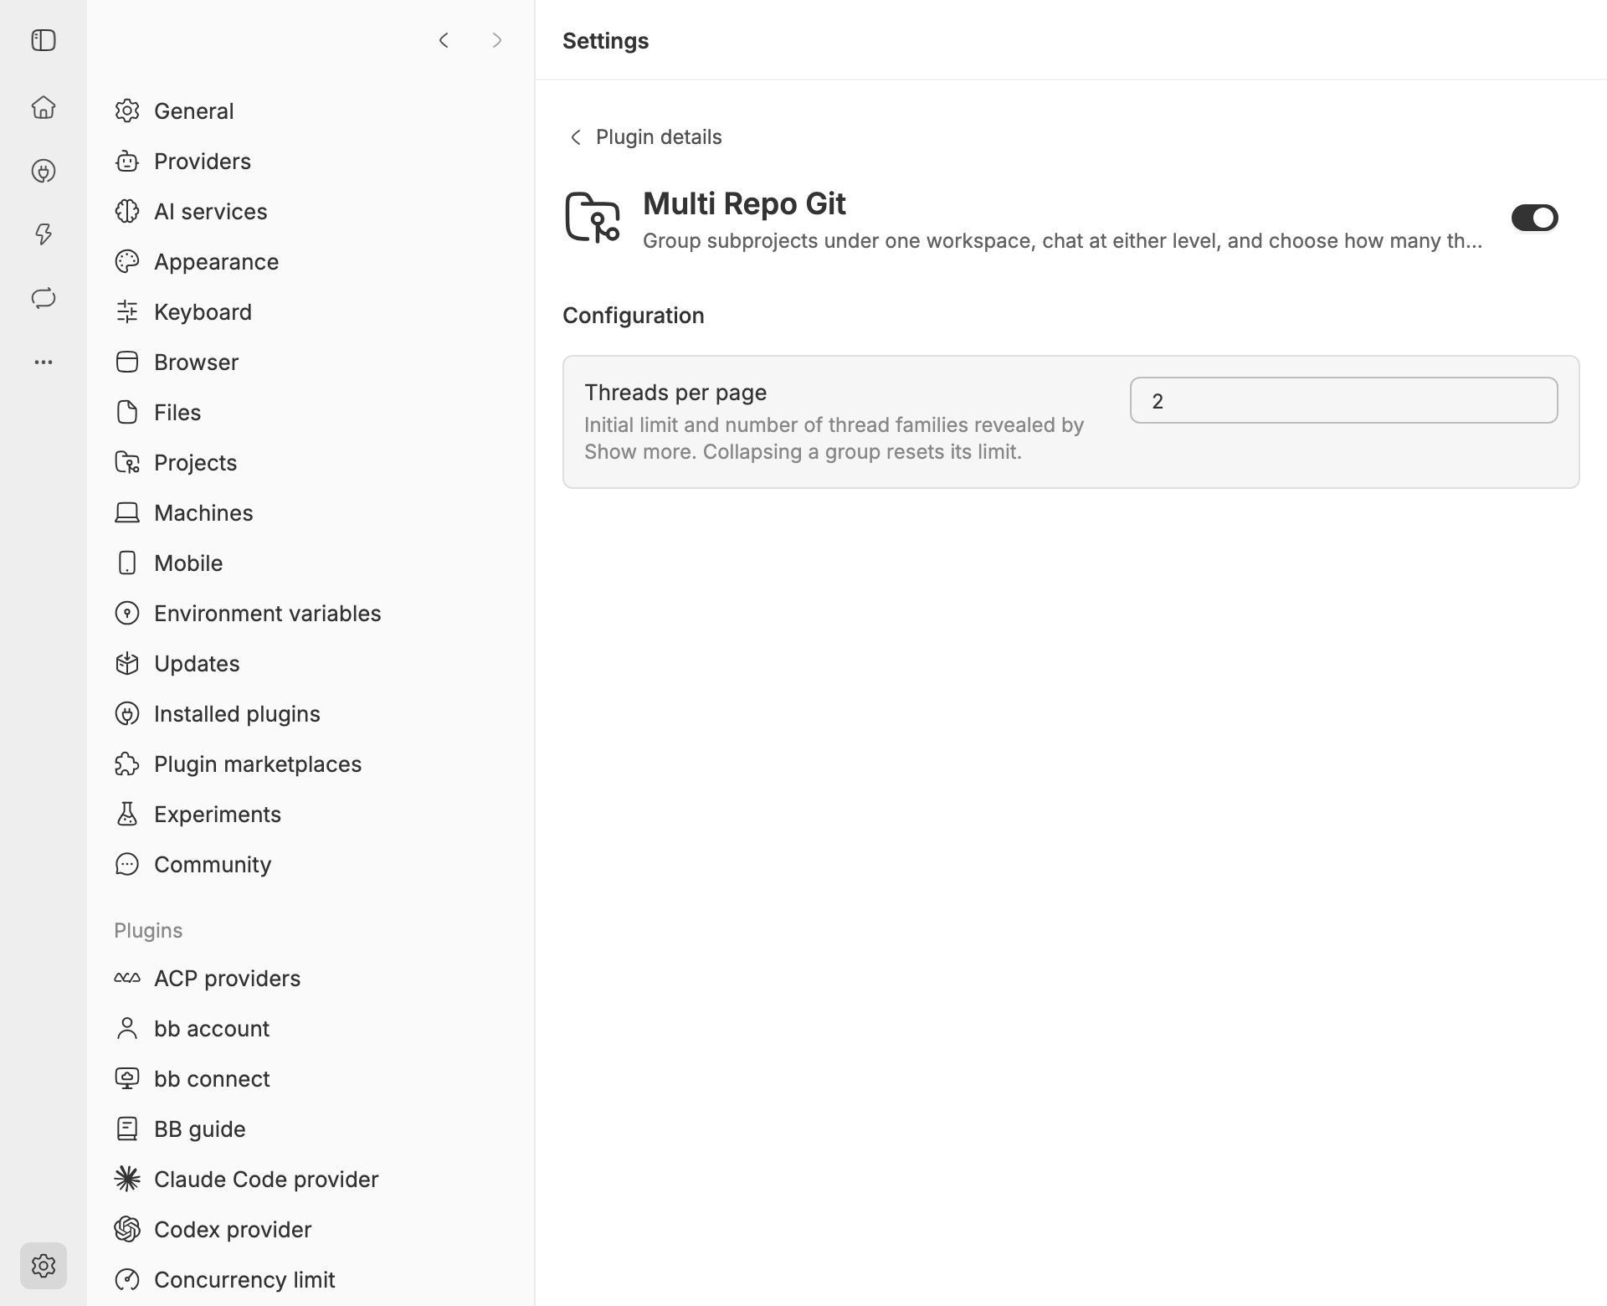Open Environment variables settings
The width and height of the screenshot is (1607, 1306).
point(311,613)
